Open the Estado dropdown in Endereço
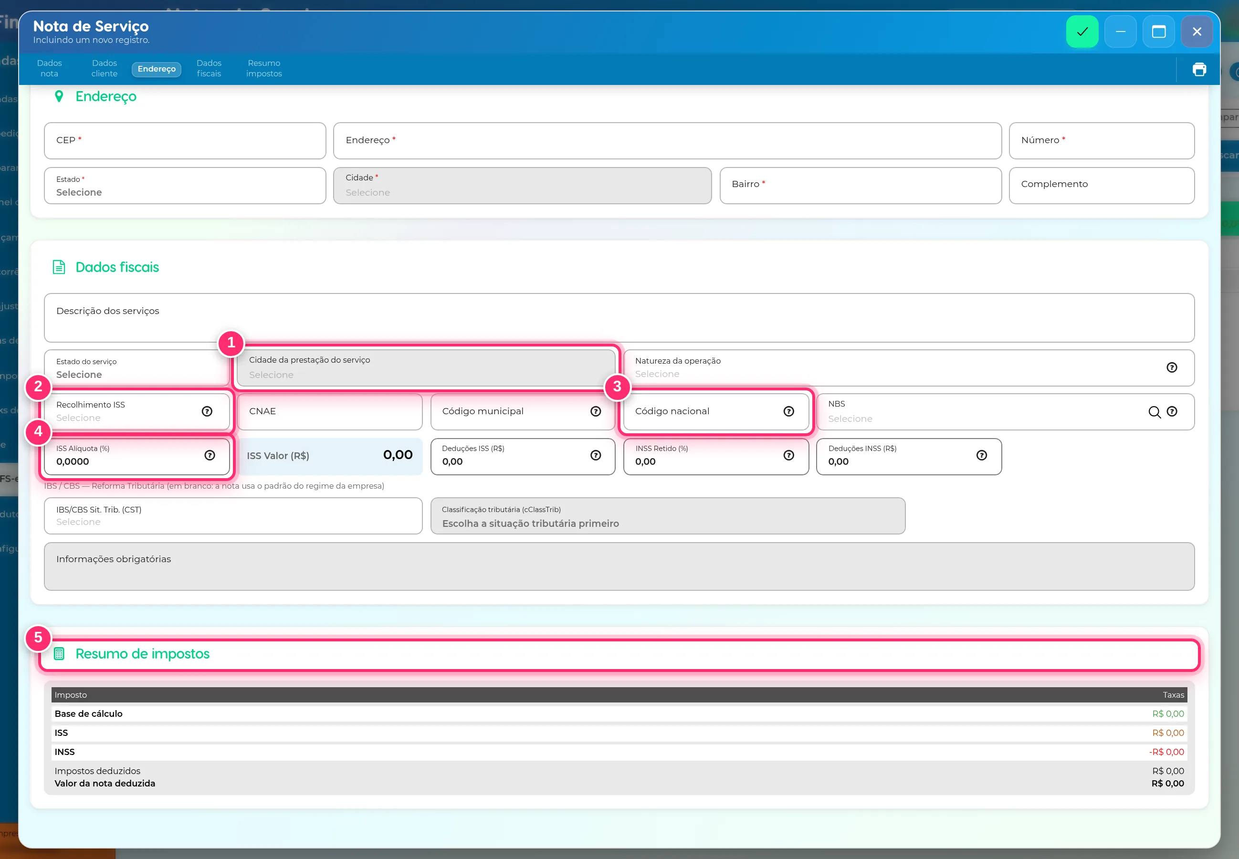The height and width of the screenshot is (859, 1239). (185, 186)
